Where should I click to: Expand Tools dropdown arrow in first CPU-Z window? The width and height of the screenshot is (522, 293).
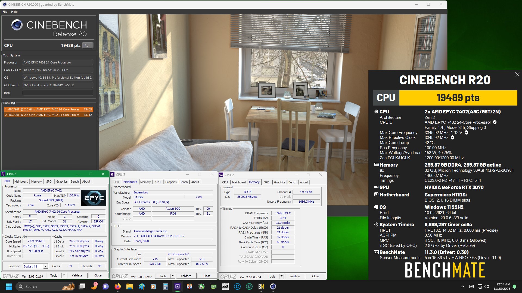(x=64, y=275)
